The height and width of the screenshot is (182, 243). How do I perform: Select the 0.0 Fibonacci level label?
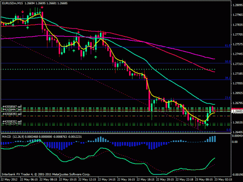(x=229, y=130)
